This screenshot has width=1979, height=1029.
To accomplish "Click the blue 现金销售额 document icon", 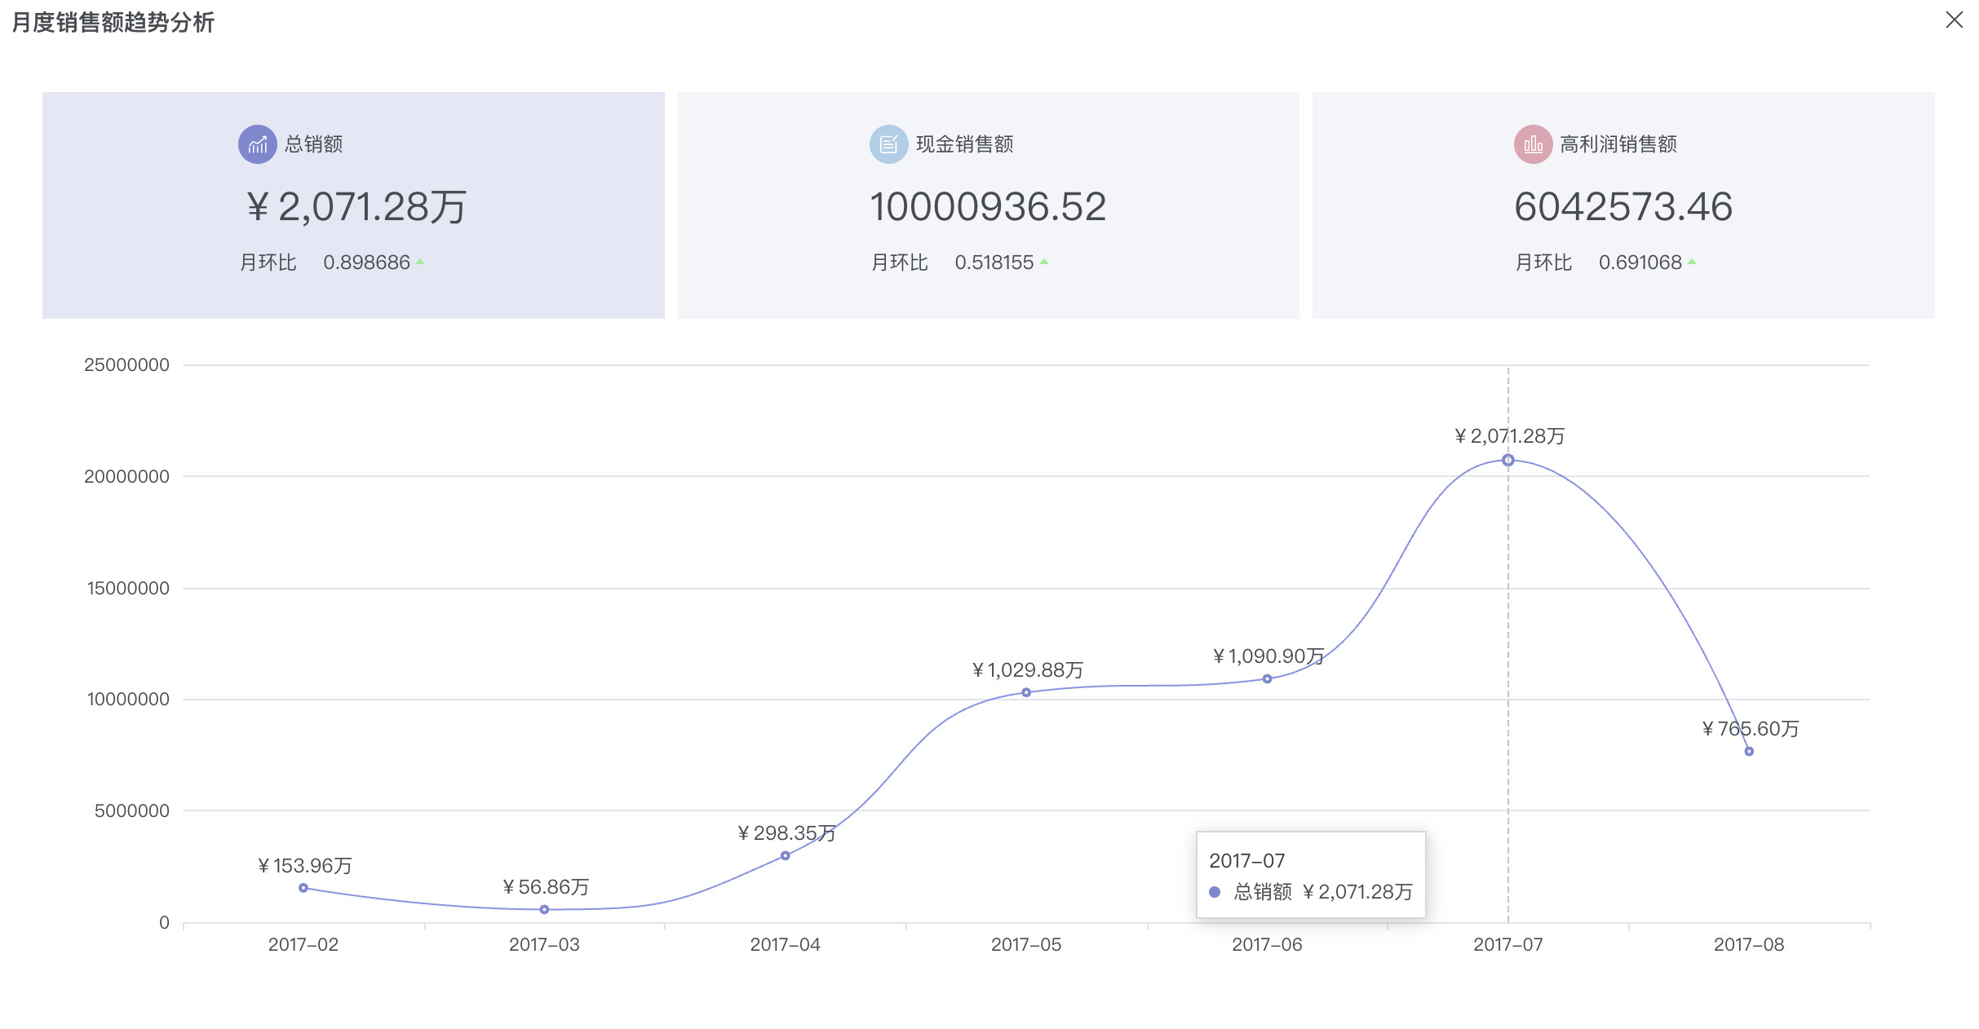I will [888, 144].
